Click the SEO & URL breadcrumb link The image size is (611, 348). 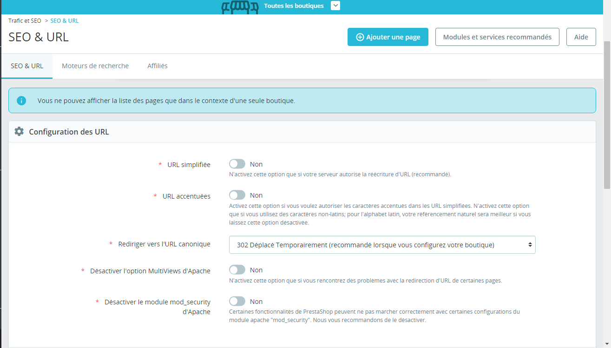pyautogui.click(x=65, y=21)
